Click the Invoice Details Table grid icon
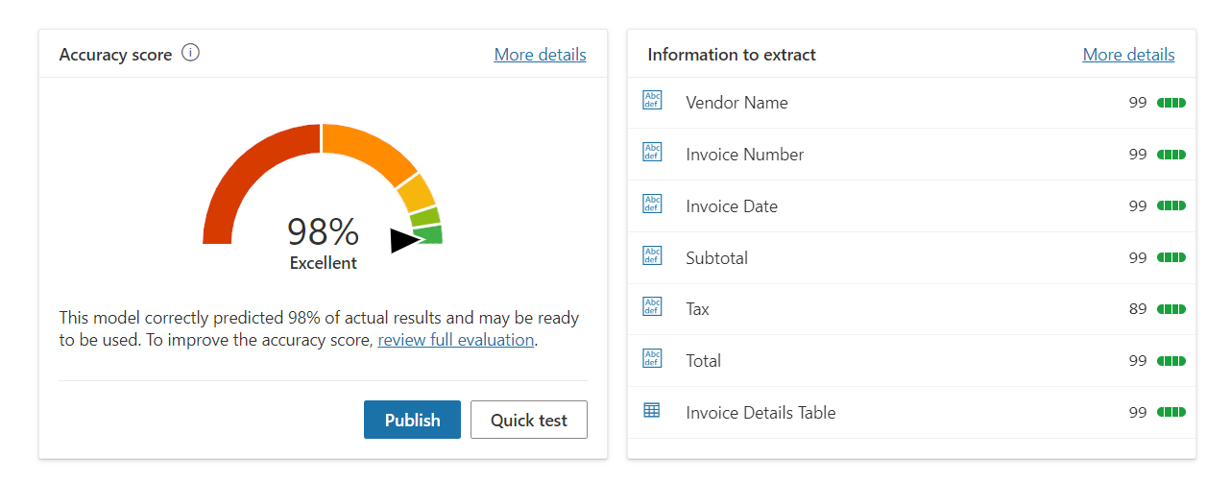The width and height of the screenshot is (1231, 482). (652, 411)
